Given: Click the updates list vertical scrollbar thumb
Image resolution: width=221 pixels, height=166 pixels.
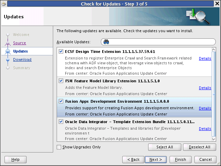Looking at the screenshot, I should 214,94.
